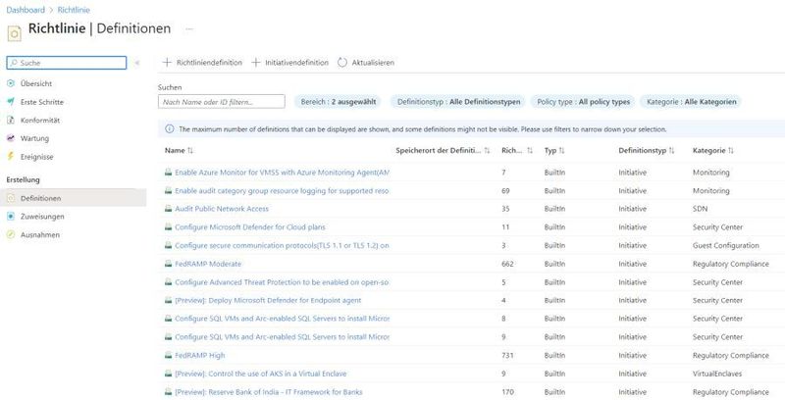Image resolution: width=785 pixels, height=400 pixels.
Task: Open the ellipsis menu next to Definitionen title
Action: pos(189,29)
